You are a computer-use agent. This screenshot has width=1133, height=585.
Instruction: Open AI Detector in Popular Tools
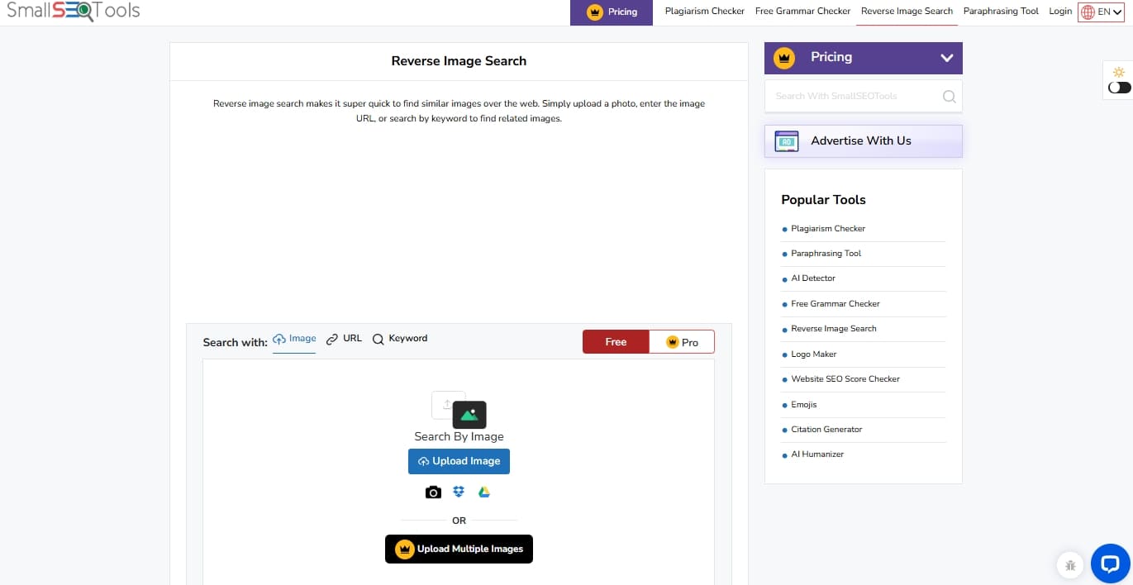[x=813, y=278]
